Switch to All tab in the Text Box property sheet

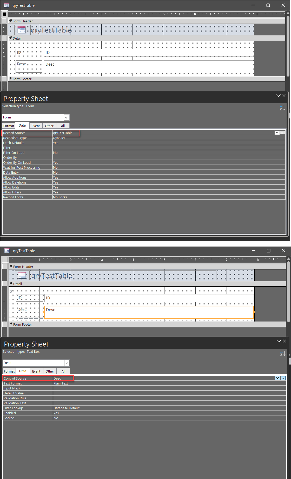63,371
